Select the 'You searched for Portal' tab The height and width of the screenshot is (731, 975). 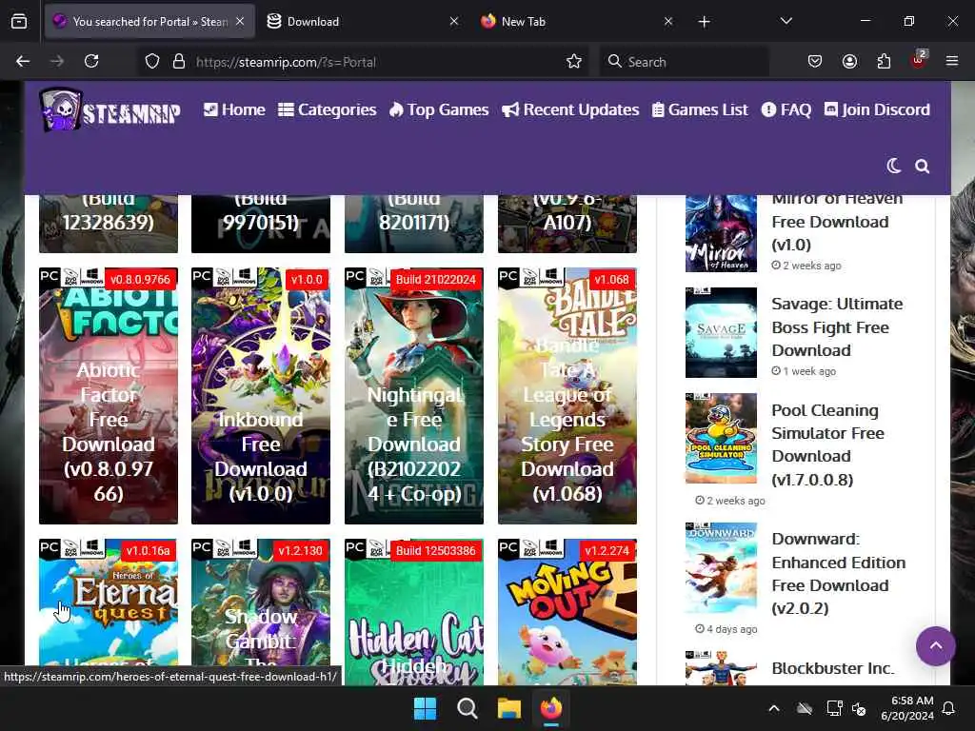pyautogui.click(x=149, y=22)
